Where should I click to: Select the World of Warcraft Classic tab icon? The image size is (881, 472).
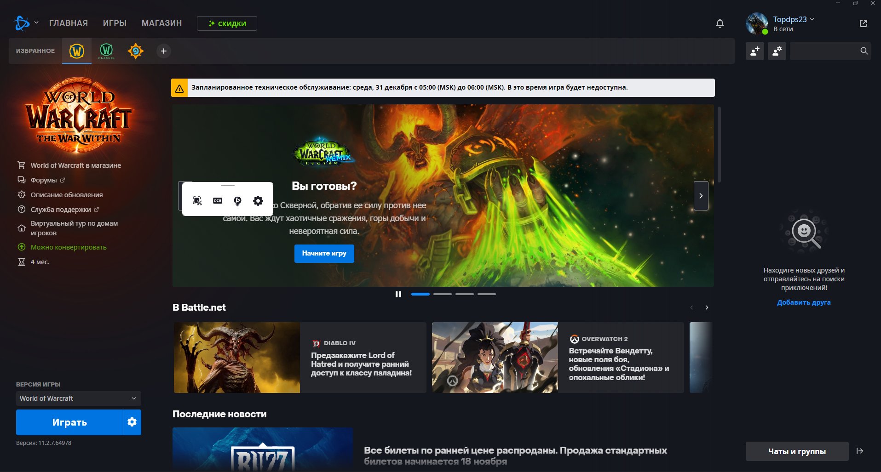coord(105,51)
